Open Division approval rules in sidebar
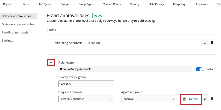The width and height of the screenshot is (221, 110). pos(18,24)
